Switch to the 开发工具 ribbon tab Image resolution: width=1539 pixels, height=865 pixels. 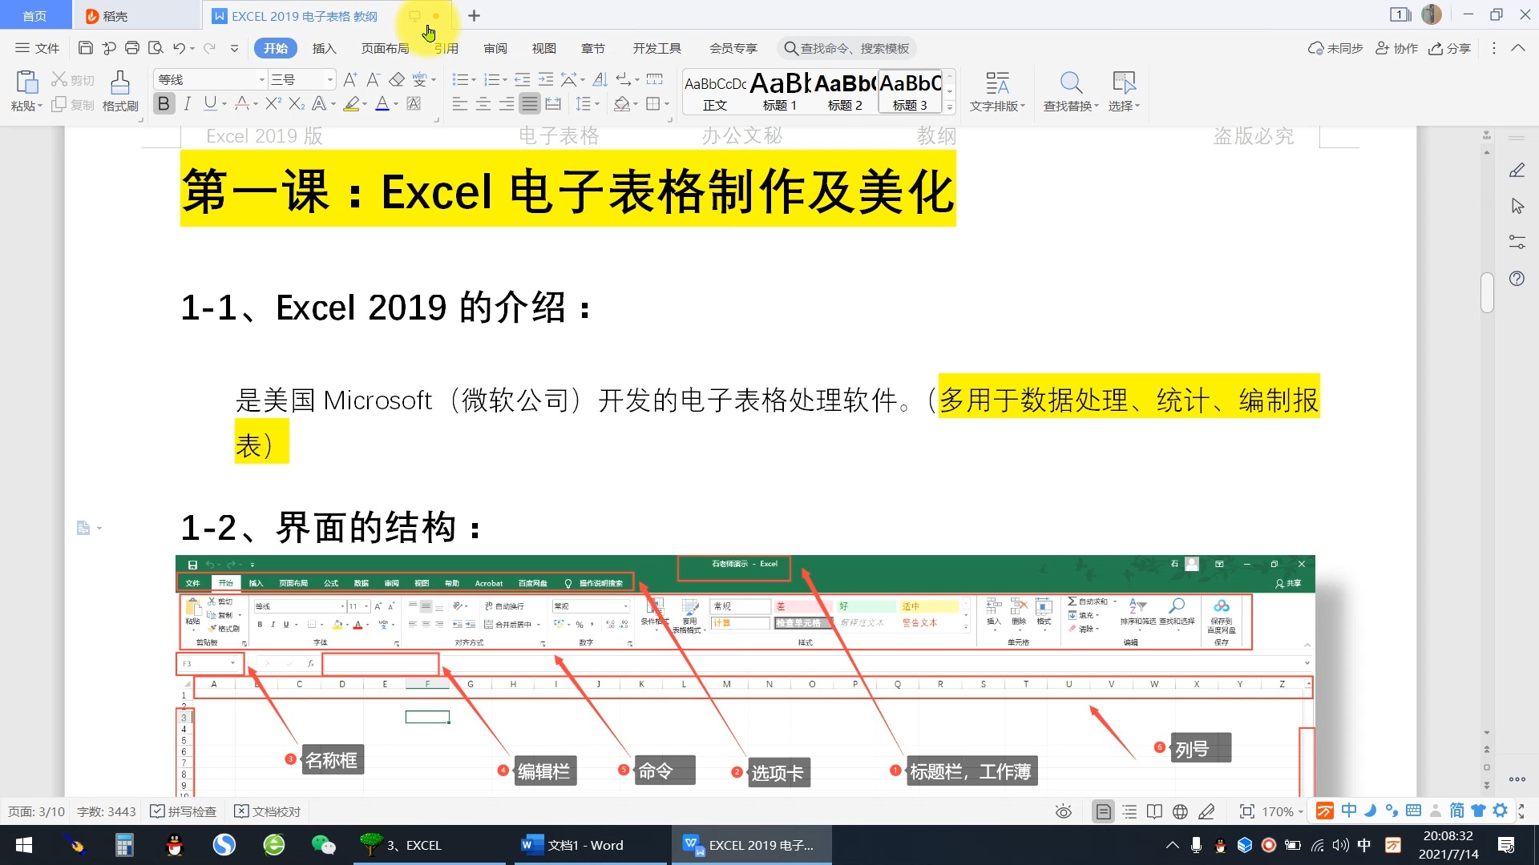point(657,48)
